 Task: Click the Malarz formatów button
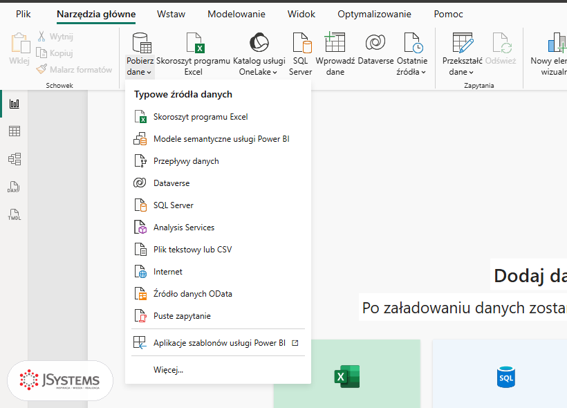tap(74, 69)
